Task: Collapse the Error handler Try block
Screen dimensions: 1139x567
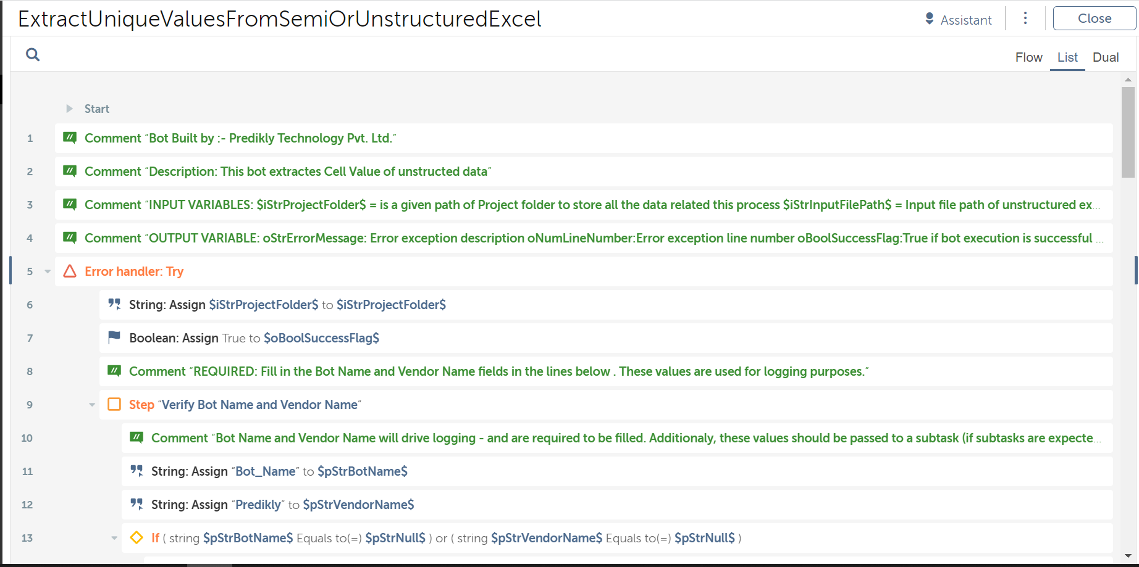Action: (x=48, y=271)
